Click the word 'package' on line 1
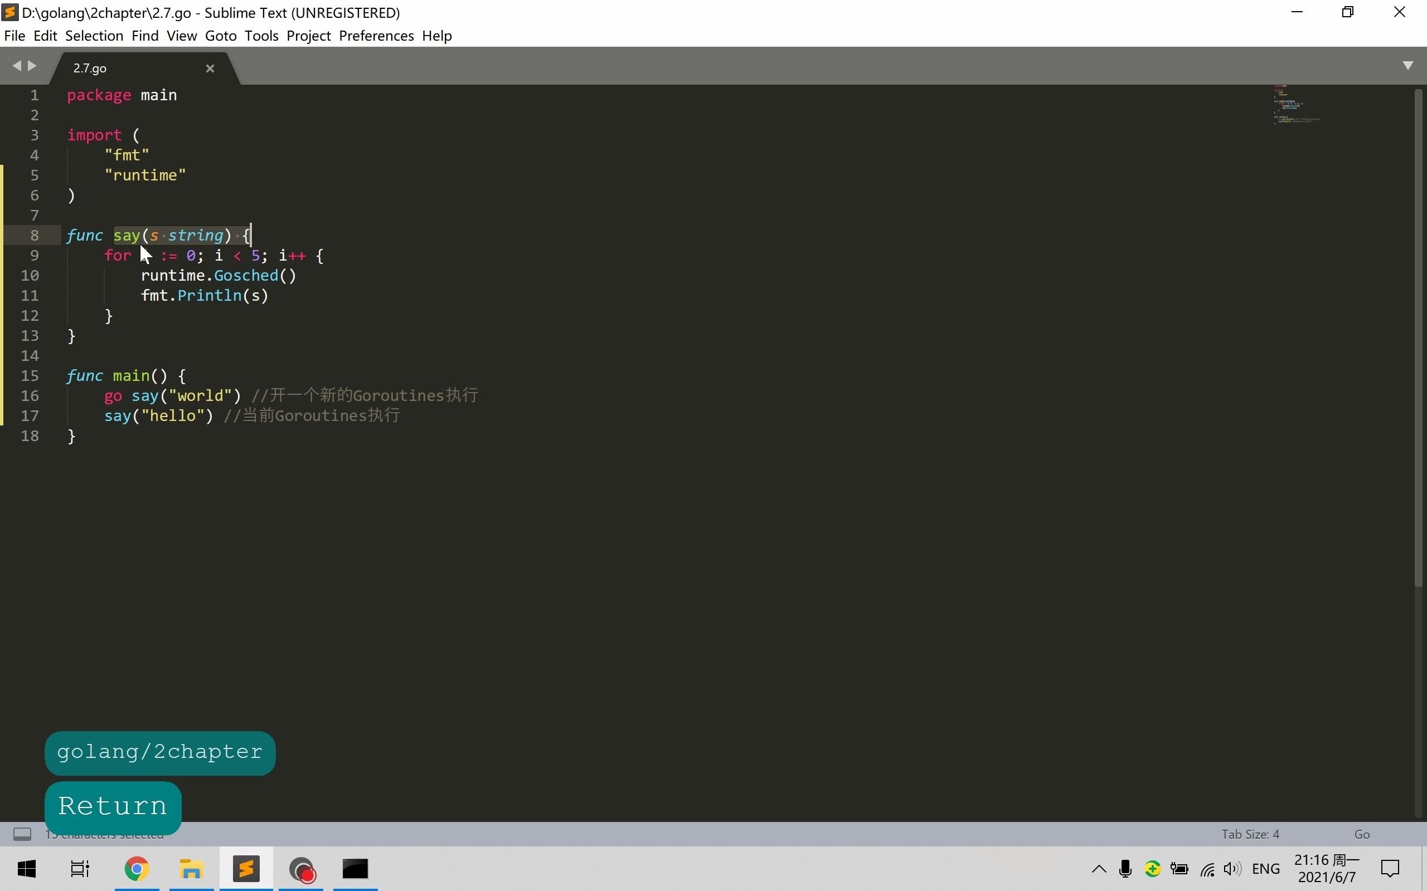1427x891 pixels. 99,95
